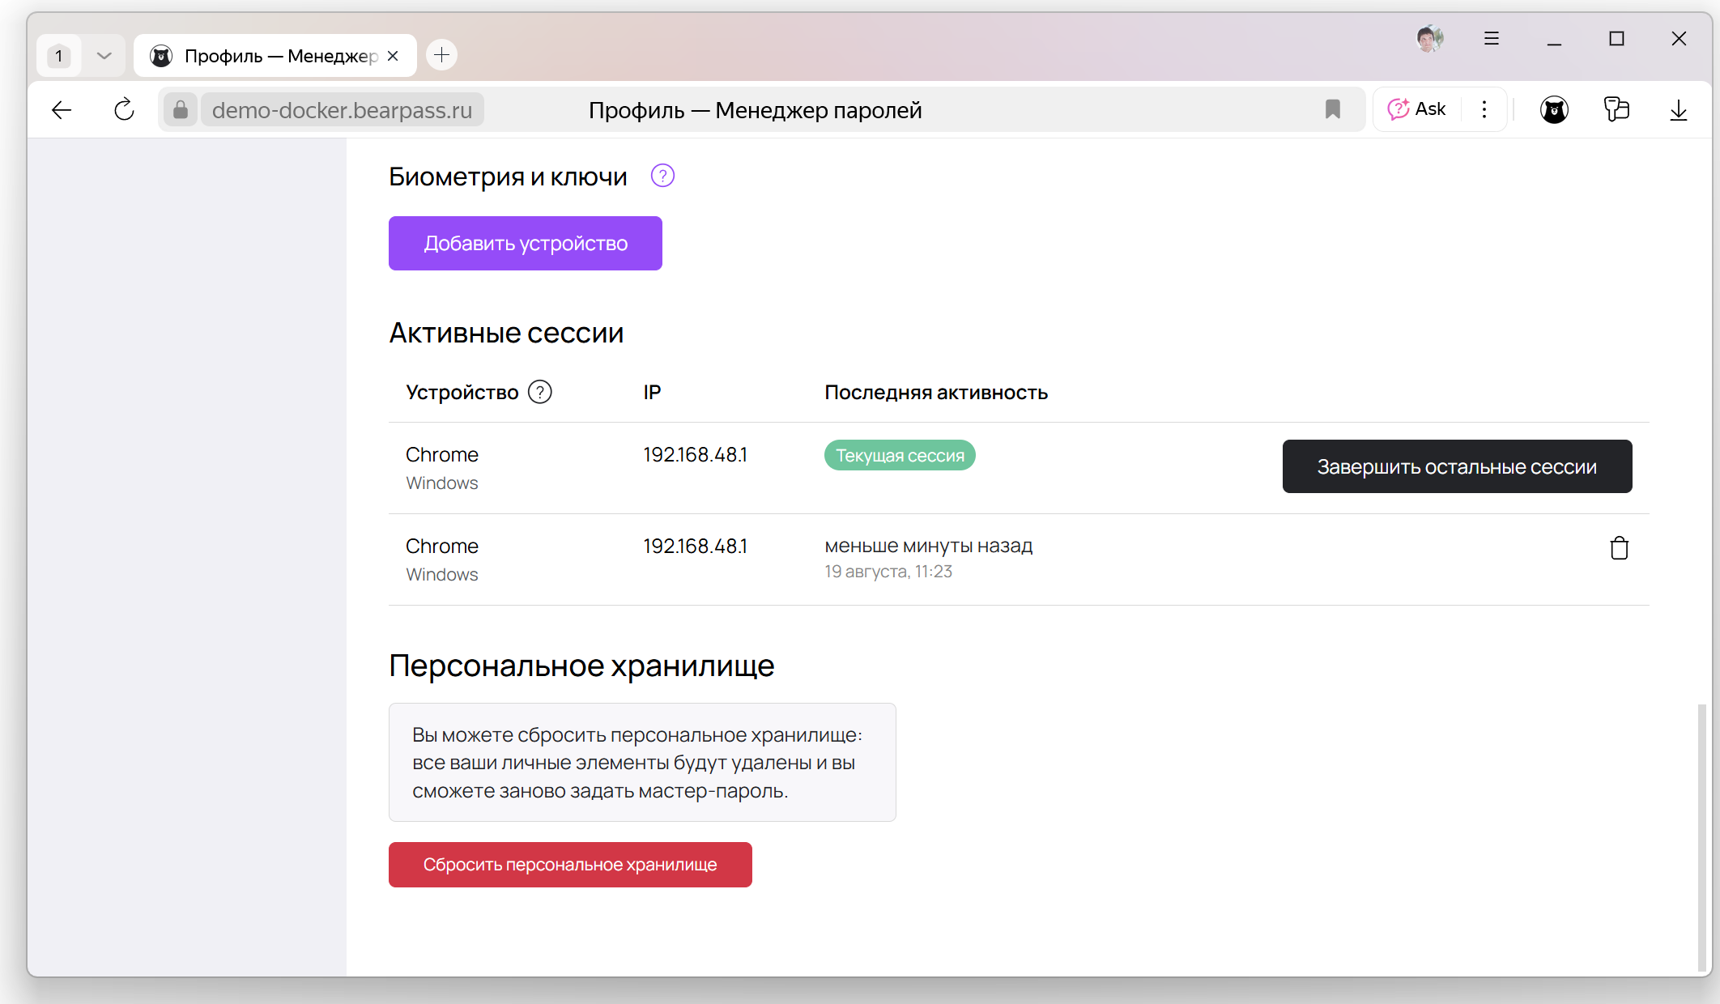
Task: Click the demo-docker.bearpass.ru address field
Action: coord(342,109)
